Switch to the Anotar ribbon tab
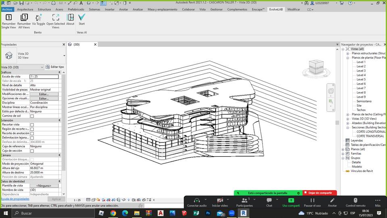The image size is (387, 218). (123, 9)
